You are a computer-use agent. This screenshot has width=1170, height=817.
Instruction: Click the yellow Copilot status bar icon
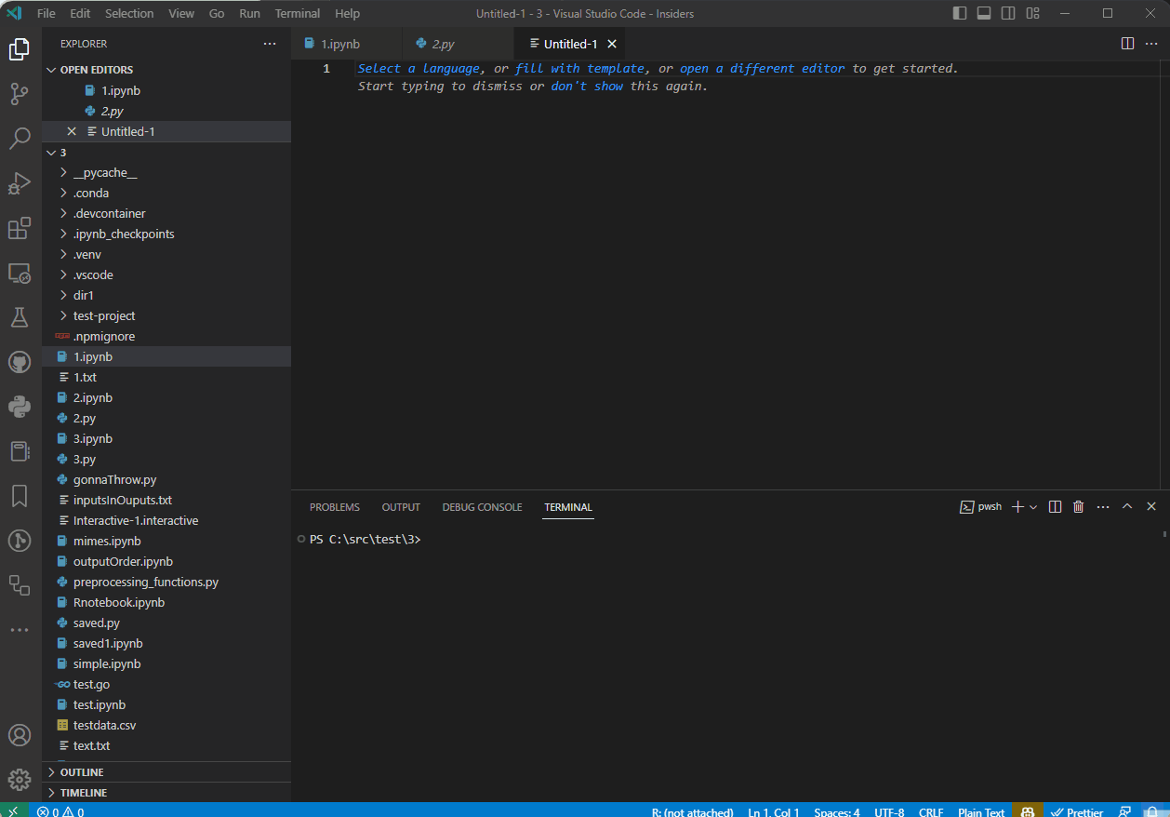point(1028,811)
